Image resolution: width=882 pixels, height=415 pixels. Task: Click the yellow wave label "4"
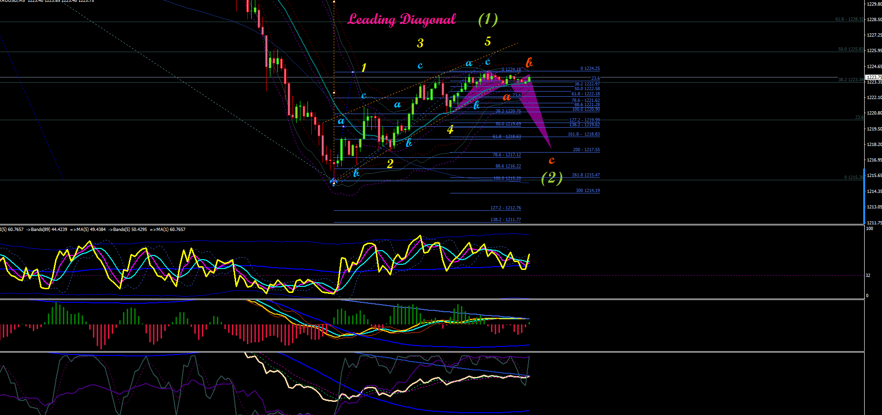click(450, 130)
